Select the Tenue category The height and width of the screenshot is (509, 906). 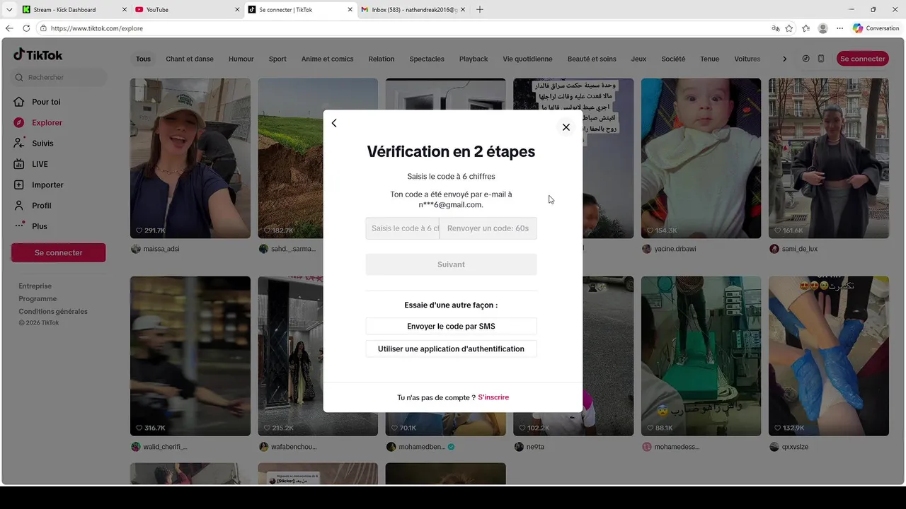[709, 59]
